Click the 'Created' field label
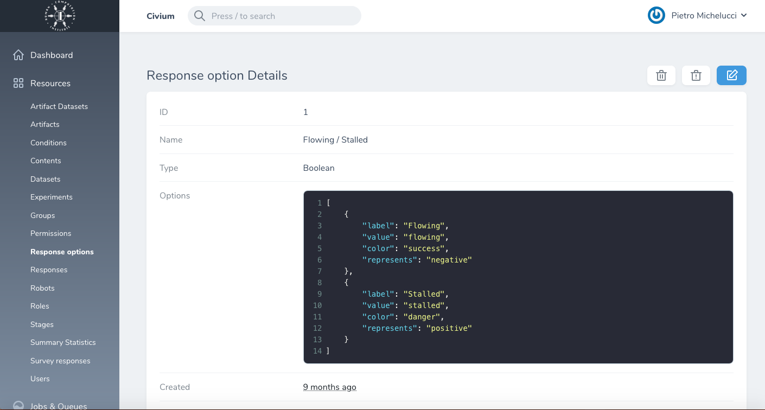Viewport: 765px width, 410px height. (x=175, y=387)
